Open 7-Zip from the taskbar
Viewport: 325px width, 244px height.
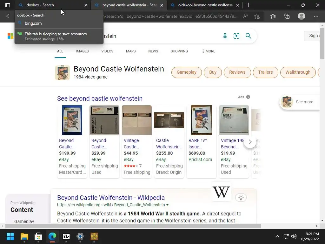click(66, 236)
